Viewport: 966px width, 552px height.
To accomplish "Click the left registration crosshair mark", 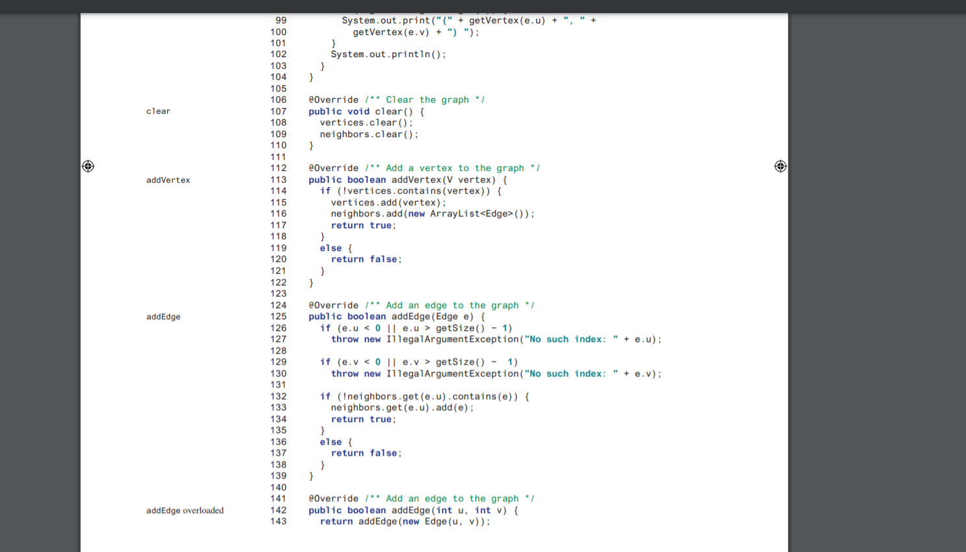I will (88, 166).
